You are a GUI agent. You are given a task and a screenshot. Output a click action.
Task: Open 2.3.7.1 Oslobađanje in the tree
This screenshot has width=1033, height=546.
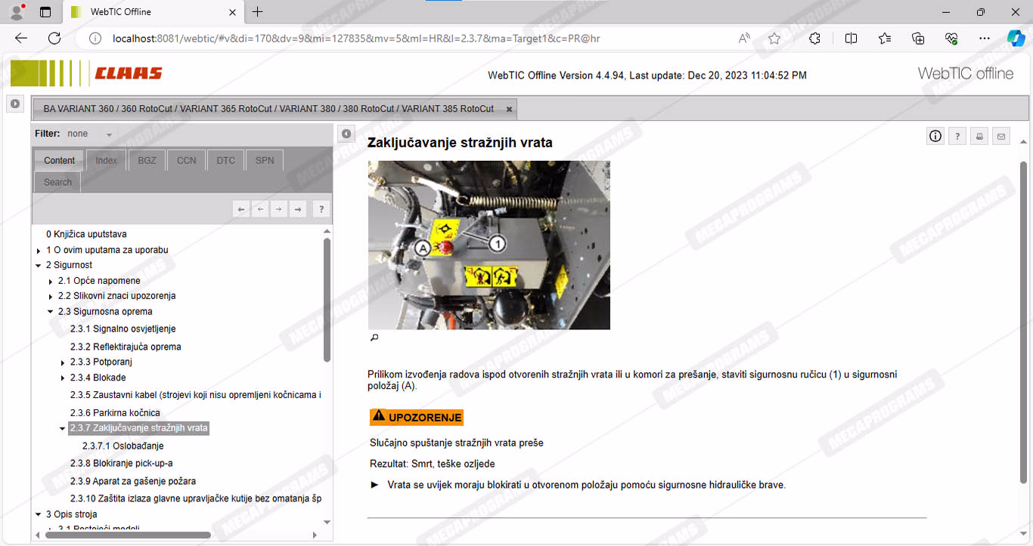coord(123,446)
